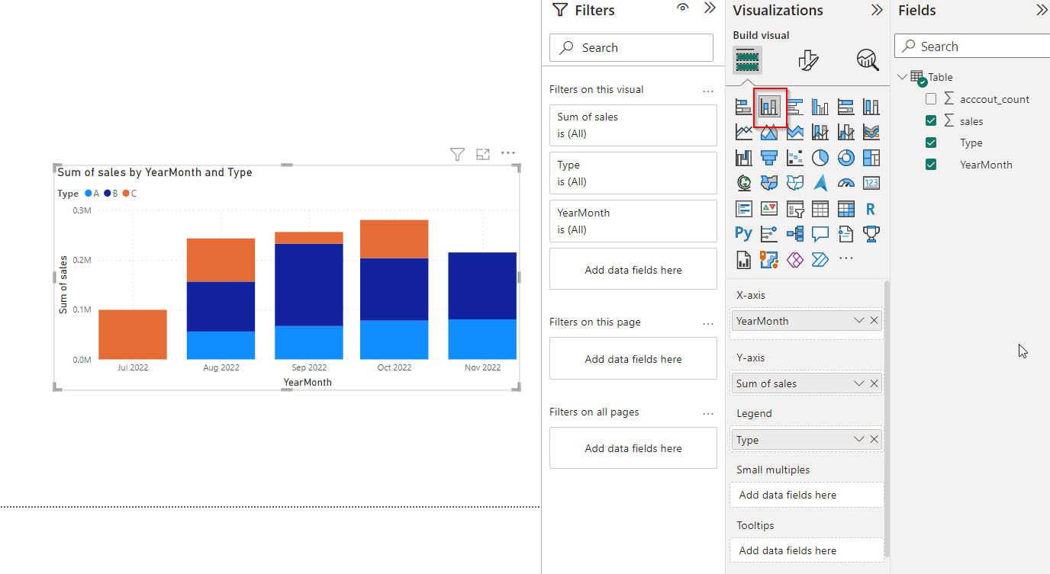Image resolution: width=1050 pixels, height=574 pixels.
Task: Open the Type legend field dropdown
Action: 859,440
